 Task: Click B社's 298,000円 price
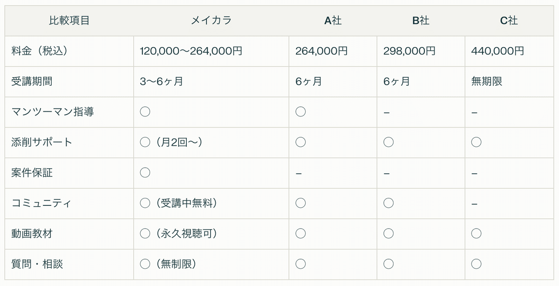point(409,51)
